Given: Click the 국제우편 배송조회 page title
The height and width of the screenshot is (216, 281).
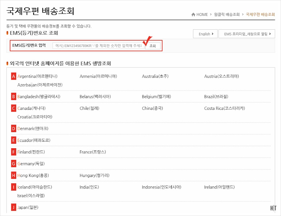Looking at the screenshot, I should [x=40, y=11].
